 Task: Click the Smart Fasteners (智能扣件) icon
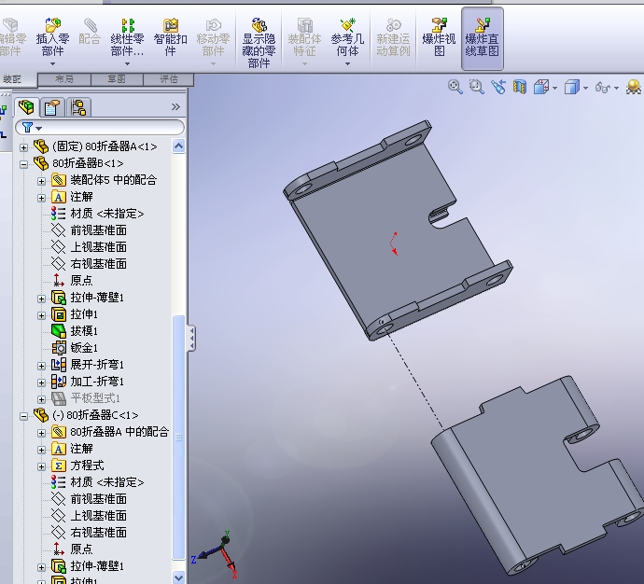[x=171, y=25]
